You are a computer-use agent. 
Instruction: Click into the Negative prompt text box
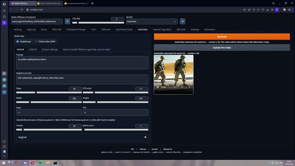(82, 79)
